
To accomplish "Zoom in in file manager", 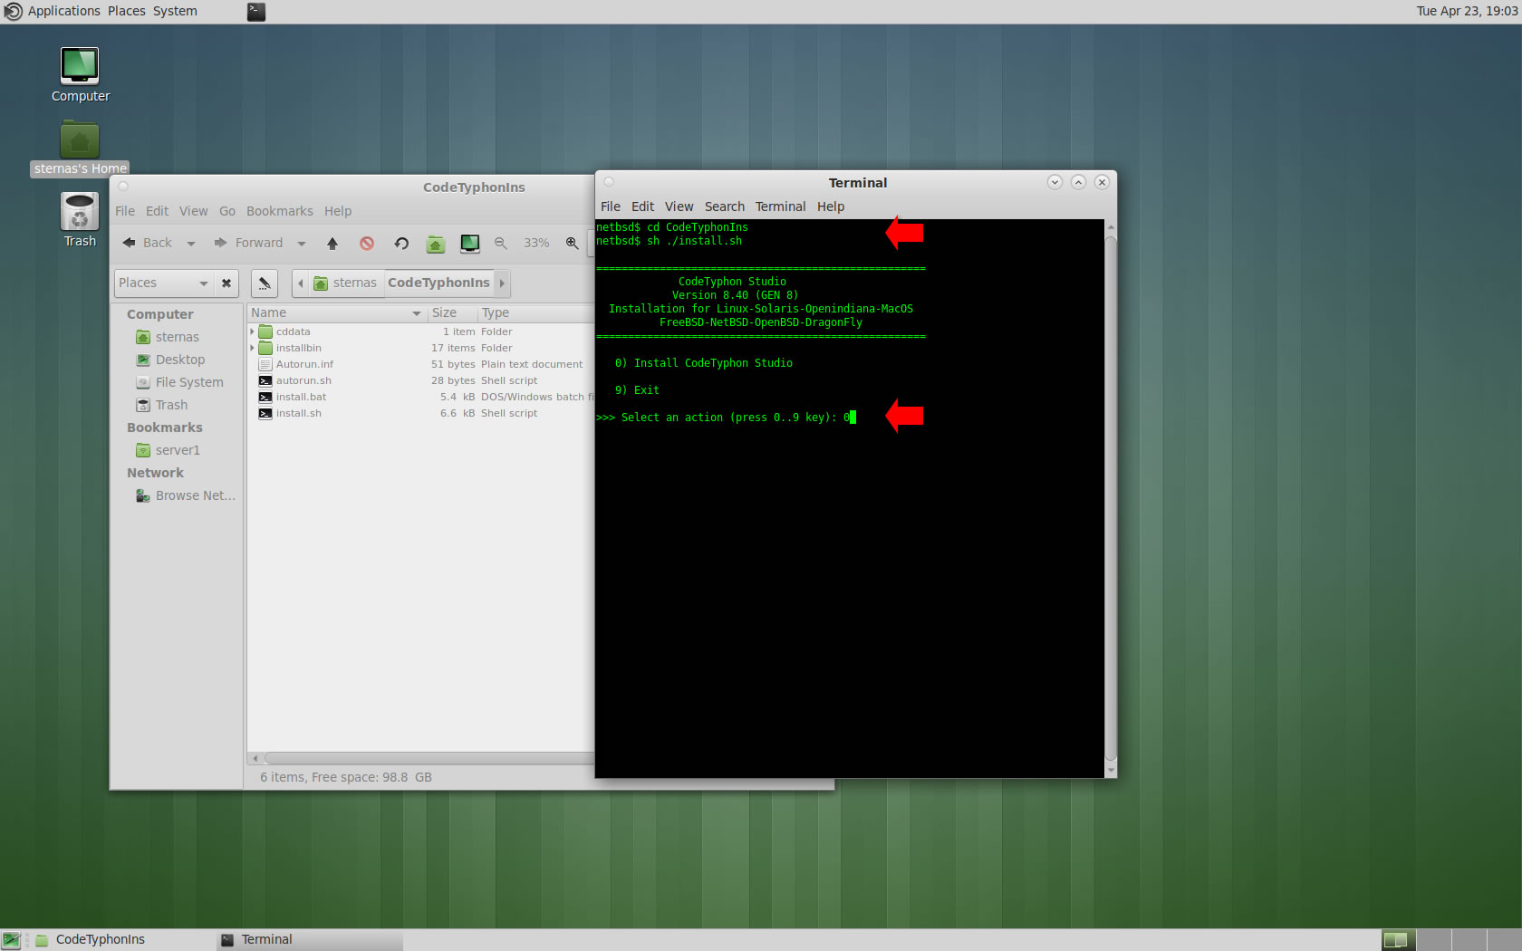I will point(573,243).
